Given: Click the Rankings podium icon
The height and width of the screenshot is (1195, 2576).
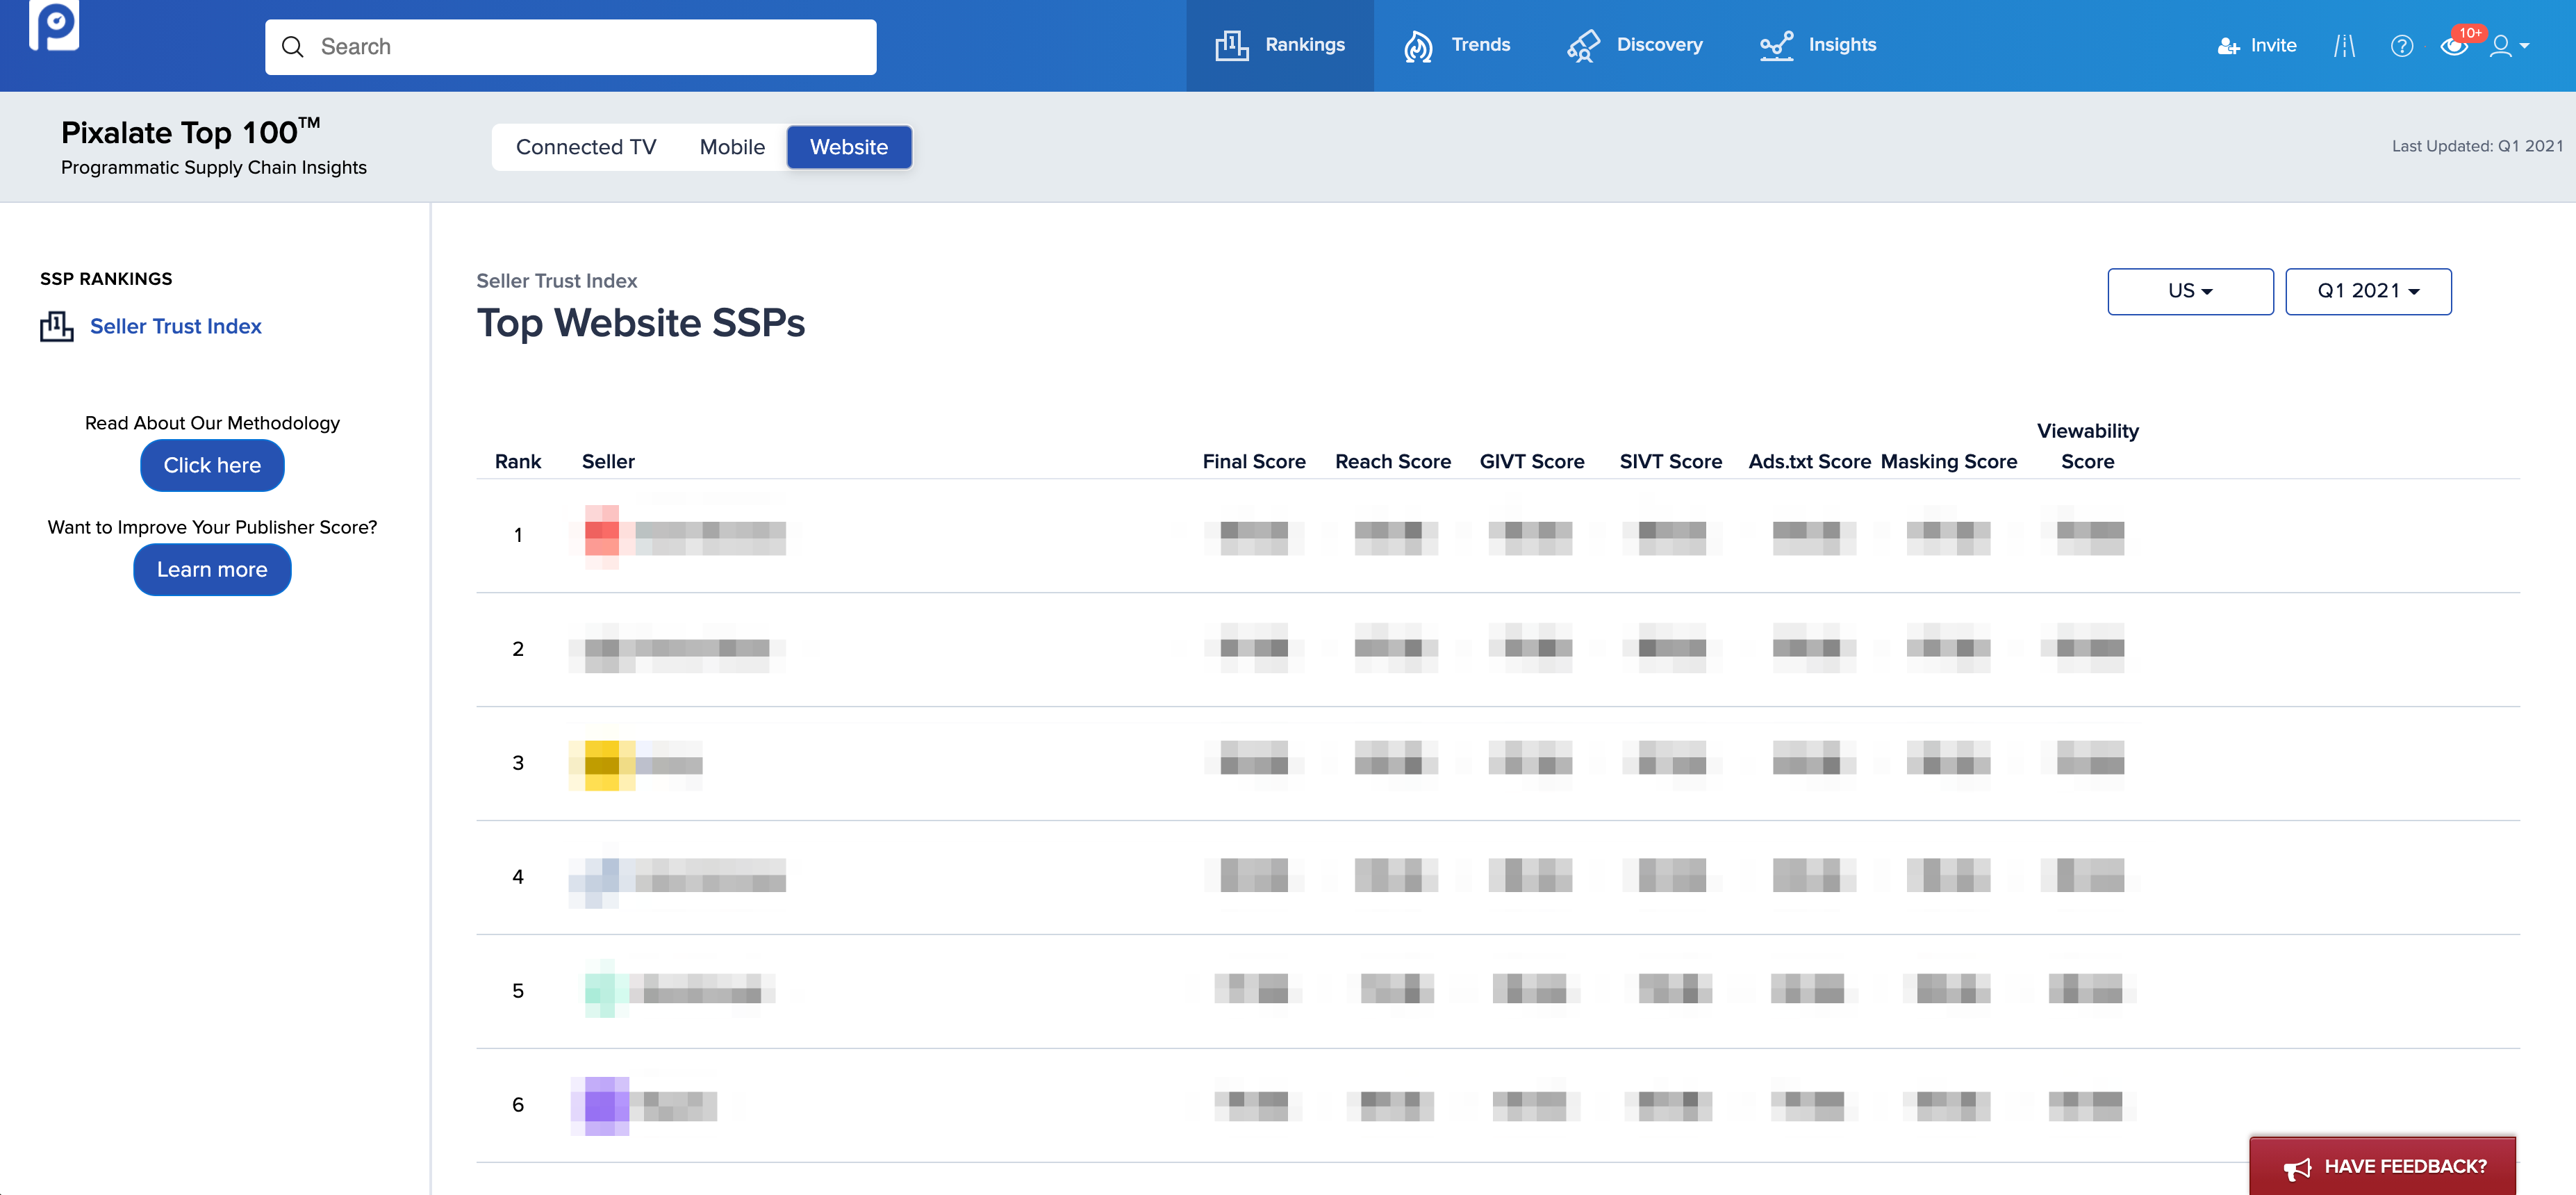Looking at the screenshot, I should click(x=1232, y=45).
